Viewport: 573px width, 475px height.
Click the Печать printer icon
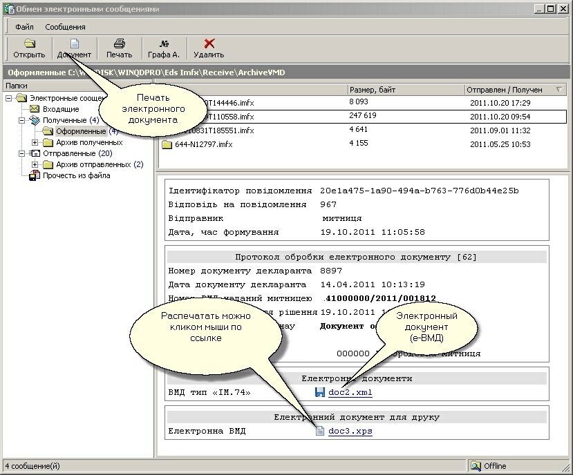point(119,43)
